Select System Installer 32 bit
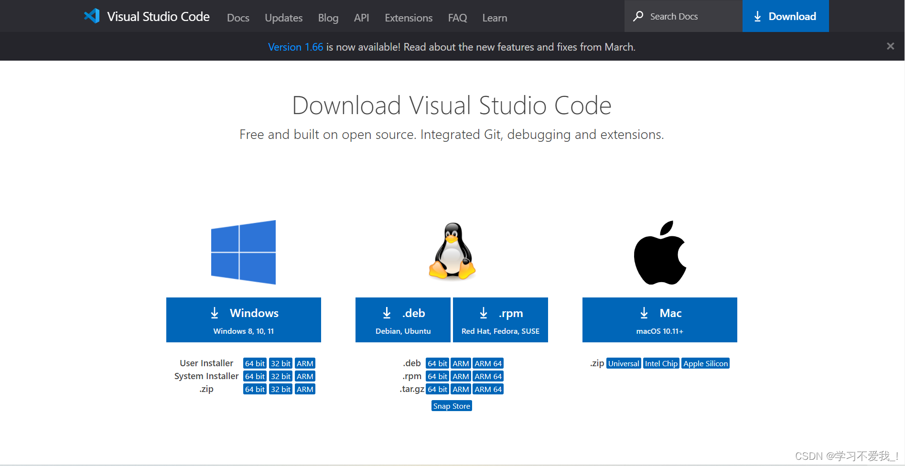This screenshot has height=466, width=905. (x=280, y=376)
